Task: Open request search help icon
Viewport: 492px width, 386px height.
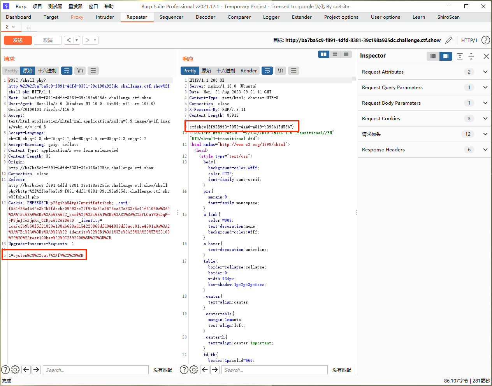Action: pos(5,370)
